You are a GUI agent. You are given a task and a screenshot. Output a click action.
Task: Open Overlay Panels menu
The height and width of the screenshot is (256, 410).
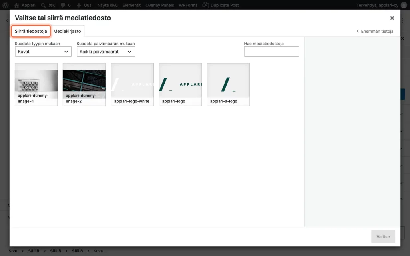159,5
